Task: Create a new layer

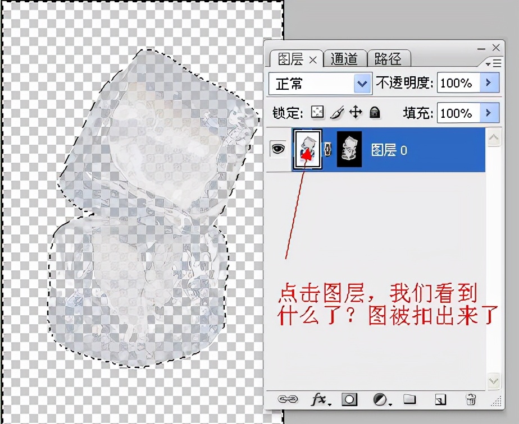Action: click(x=441, y=399)
